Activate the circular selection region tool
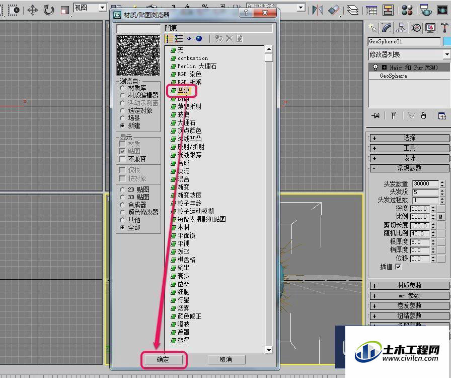 click(14, 10)
